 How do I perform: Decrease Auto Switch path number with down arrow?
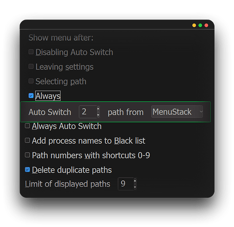point(98,115)
